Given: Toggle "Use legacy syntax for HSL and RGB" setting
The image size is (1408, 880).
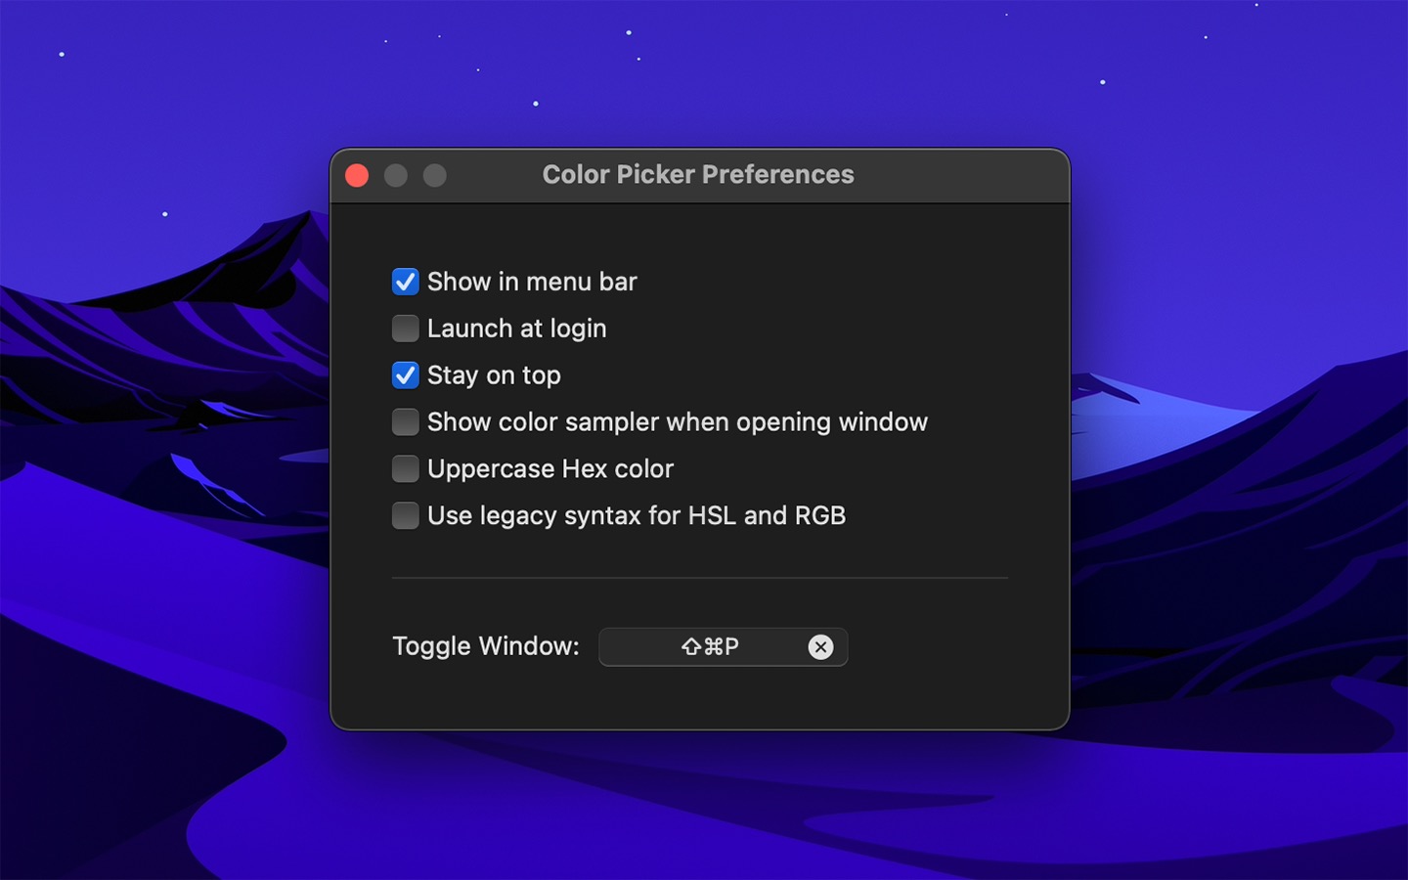Looking at the screenshot, I should point(405,515).
